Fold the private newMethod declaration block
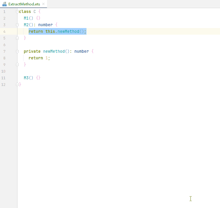Image resolution: width=220 pixels, height=208 pixels. tap(17, 51)
